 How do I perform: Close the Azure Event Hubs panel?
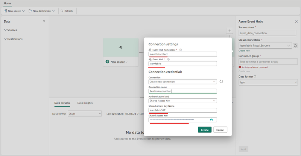[x=296, y=21]
